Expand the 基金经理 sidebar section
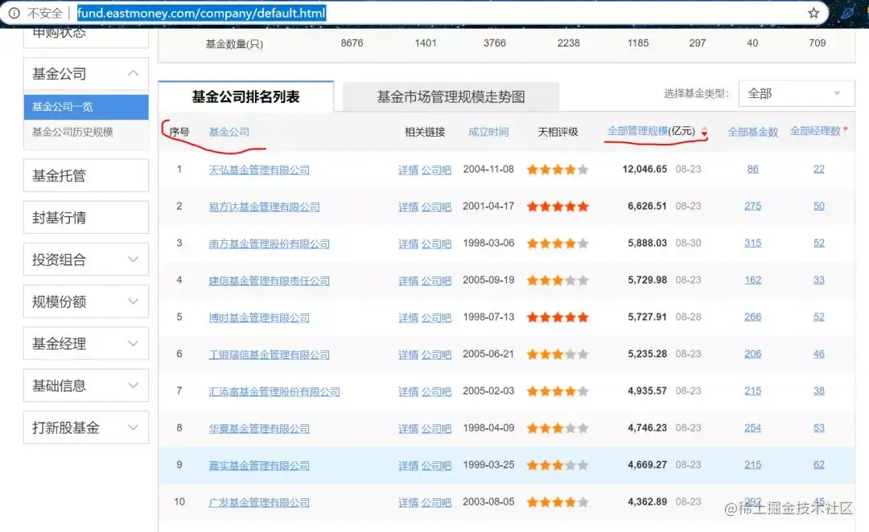 (x=133, y=344)
